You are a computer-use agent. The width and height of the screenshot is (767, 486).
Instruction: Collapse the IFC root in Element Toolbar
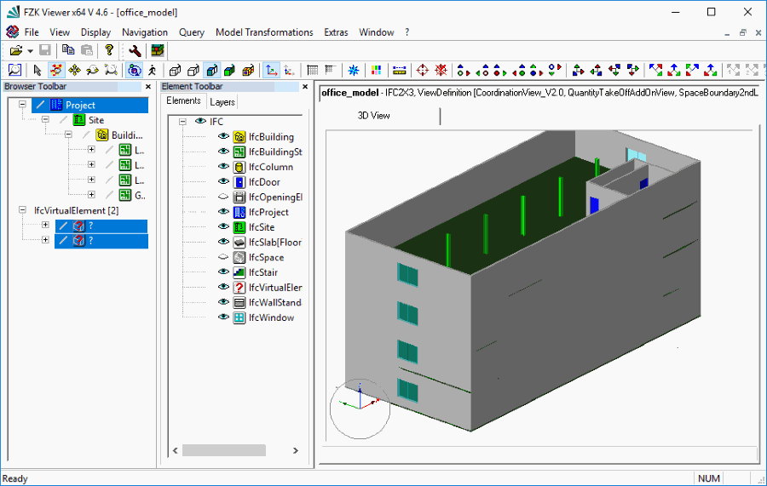(182, 121)
